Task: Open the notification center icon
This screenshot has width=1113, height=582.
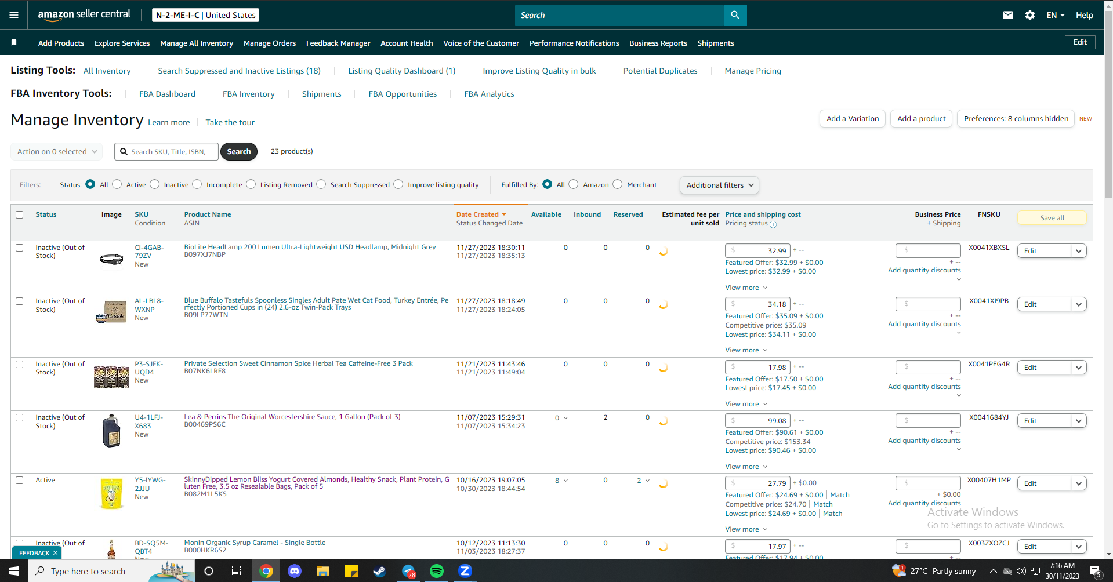Action: pos(1096,572)
